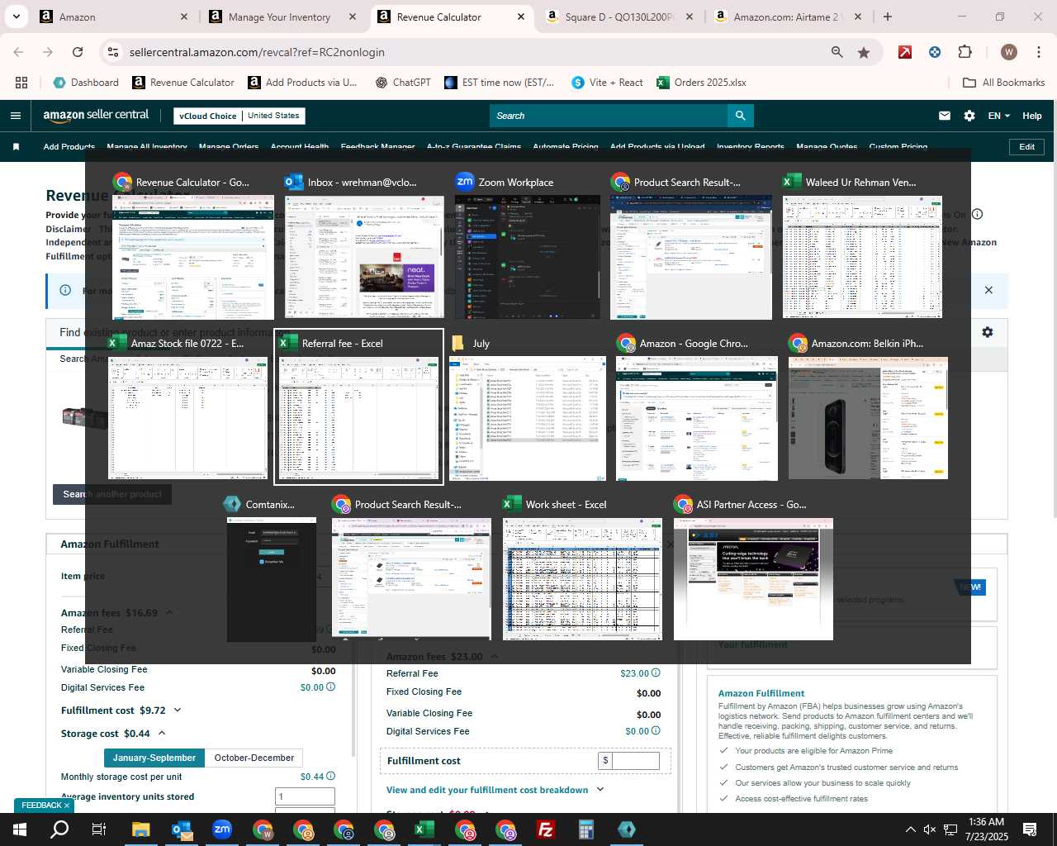Switch to July folder window thumbnail
This screenshot has height=846, width=1057.
click(528, 418)
